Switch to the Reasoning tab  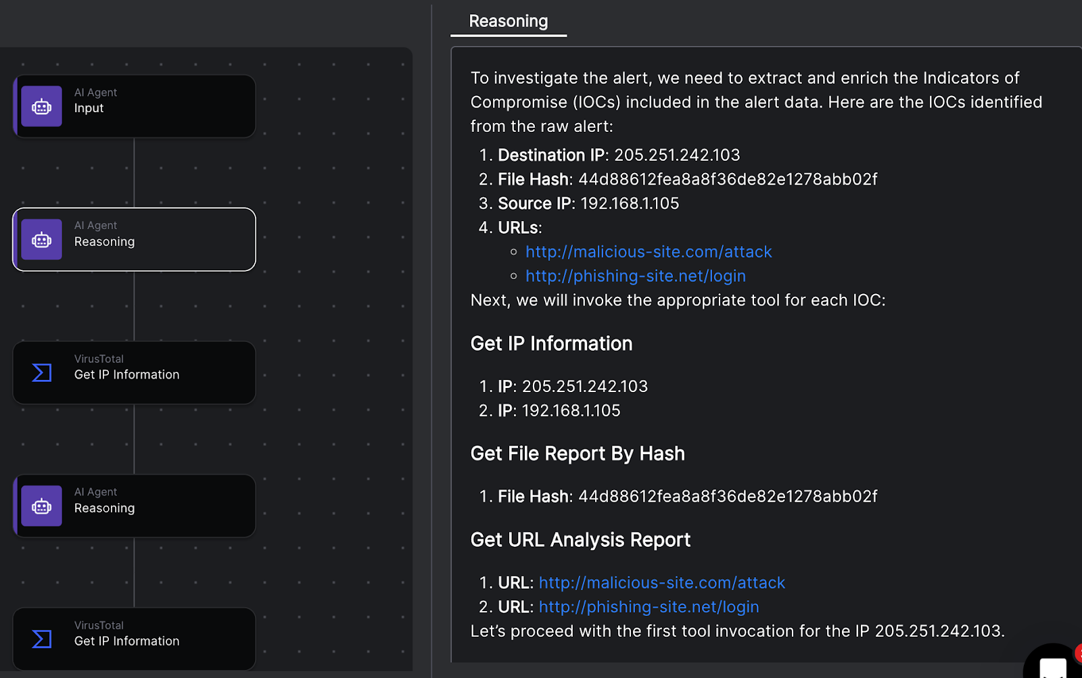pyautogui.click(x=508, y=22)
